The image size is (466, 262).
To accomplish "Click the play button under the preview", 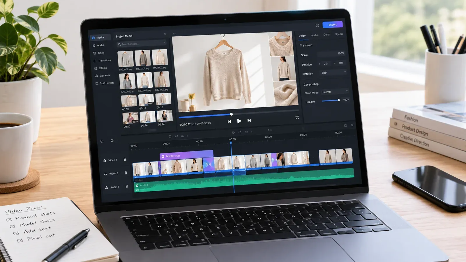I will coord(239,121).
